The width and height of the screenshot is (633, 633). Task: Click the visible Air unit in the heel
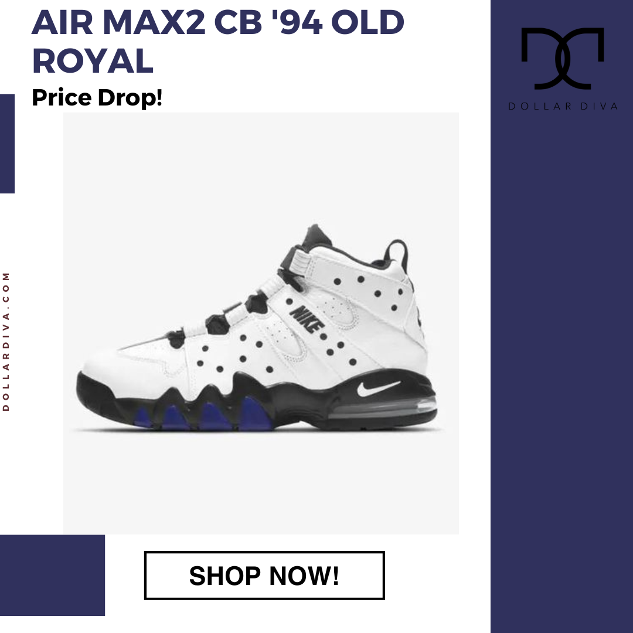point(382,409)
